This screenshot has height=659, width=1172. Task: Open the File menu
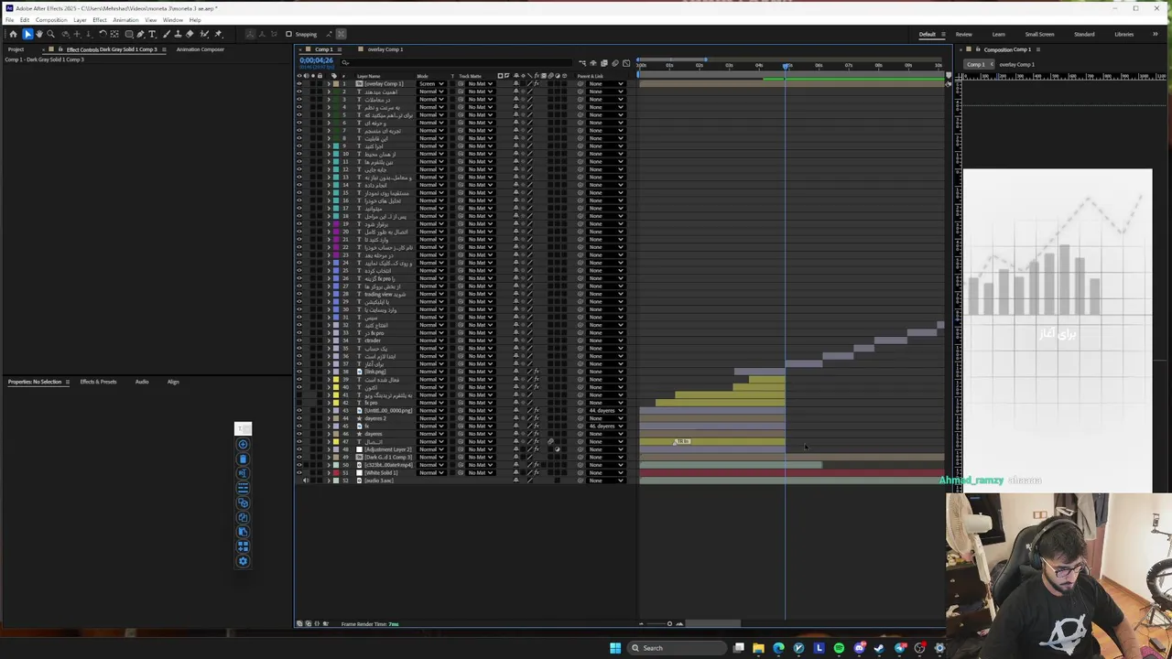[x=9, y=20]
